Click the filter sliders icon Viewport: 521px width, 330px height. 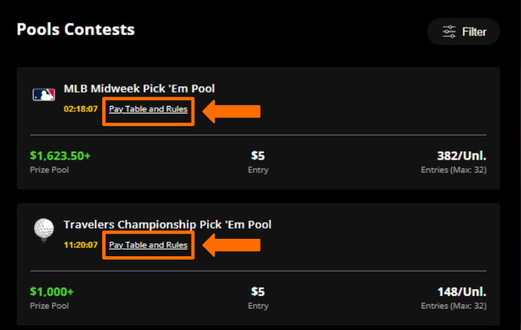449,32
